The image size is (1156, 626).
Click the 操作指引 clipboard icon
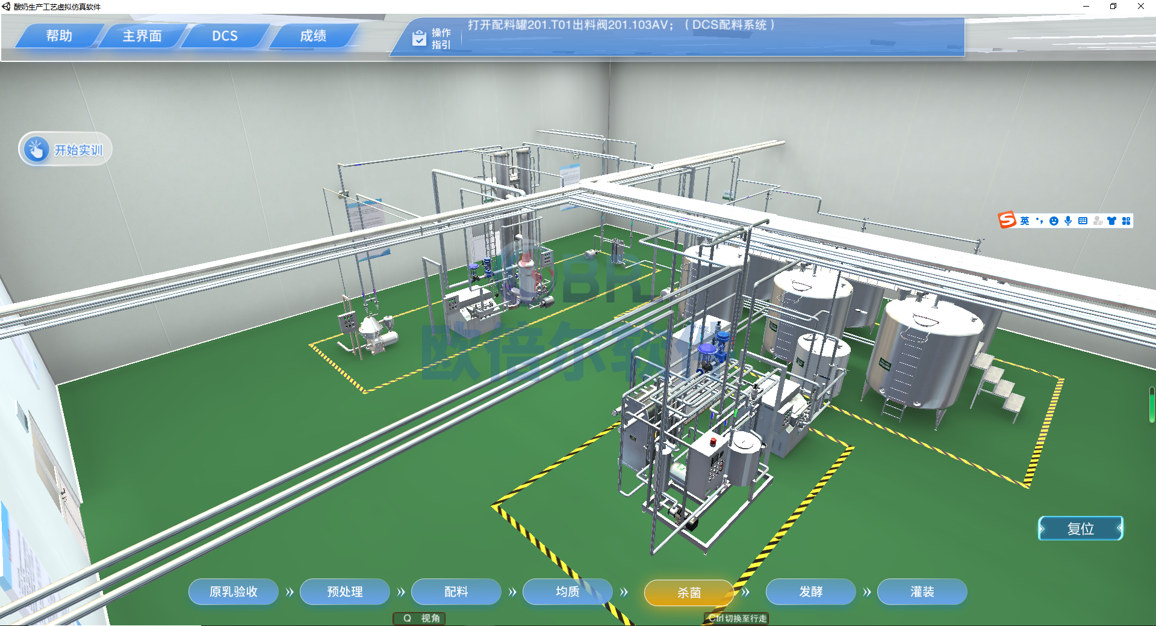[419, 38]
